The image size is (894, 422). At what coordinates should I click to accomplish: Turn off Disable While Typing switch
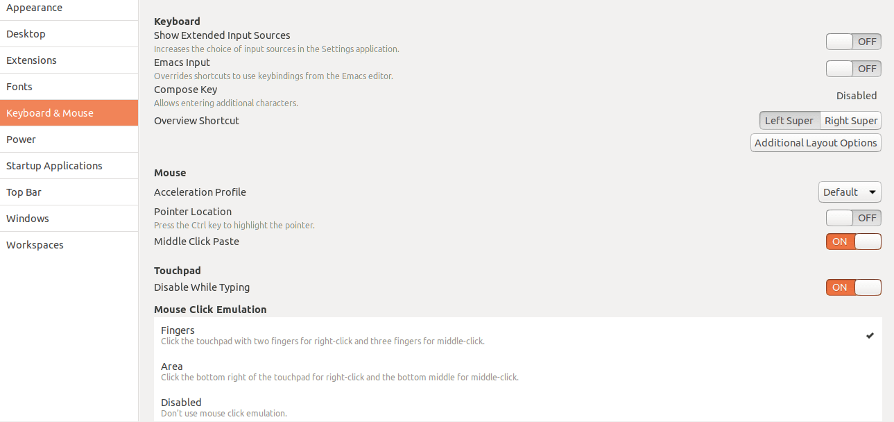(x=853, y=287)
